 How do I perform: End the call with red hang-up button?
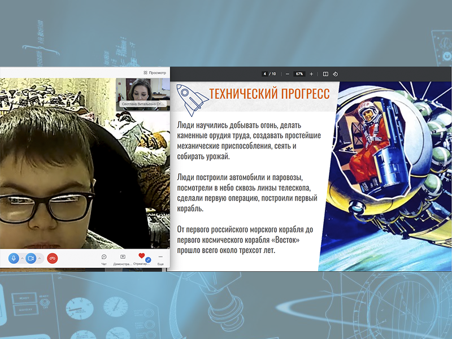52,258
